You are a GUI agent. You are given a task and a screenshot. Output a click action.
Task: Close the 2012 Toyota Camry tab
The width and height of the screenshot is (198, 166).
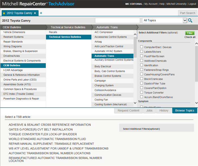click(35, 13)
